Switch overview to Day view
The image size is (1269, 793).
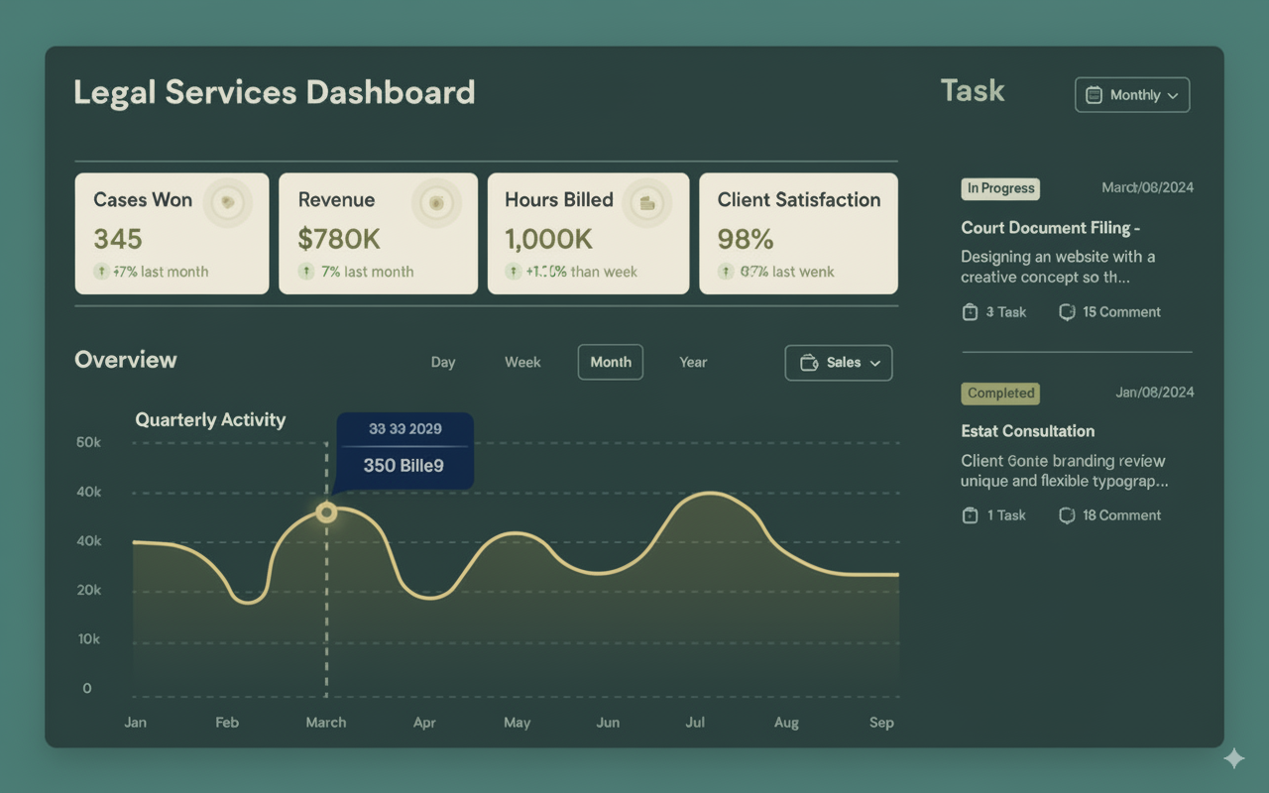pyautogui.click(x=443, y=363)
